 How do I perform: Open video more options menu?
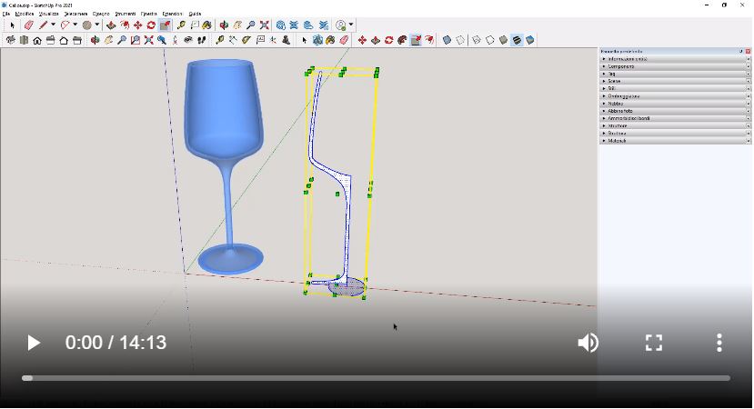tap(719, 343)
